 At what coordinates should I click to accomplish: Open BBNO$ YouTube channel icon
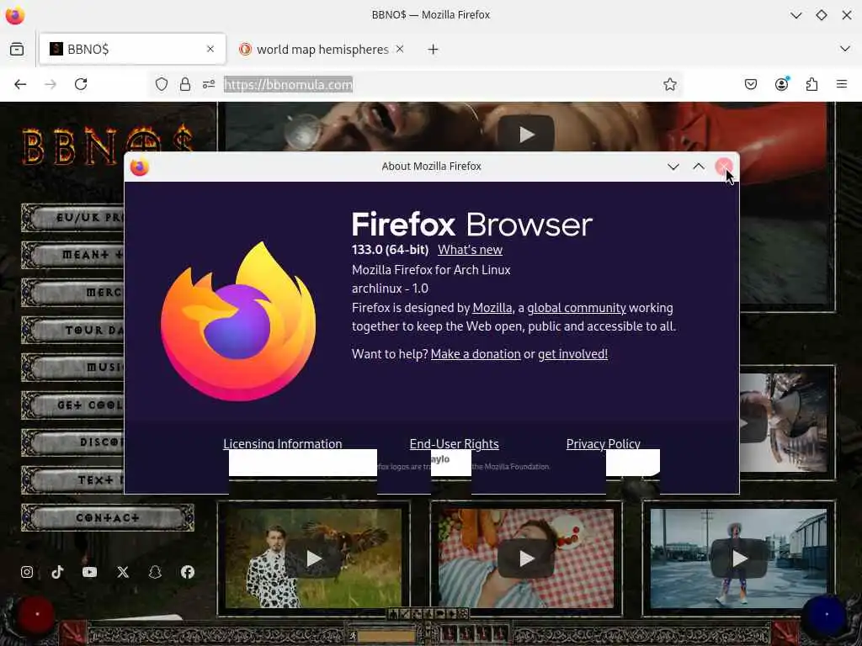[89, 572]
